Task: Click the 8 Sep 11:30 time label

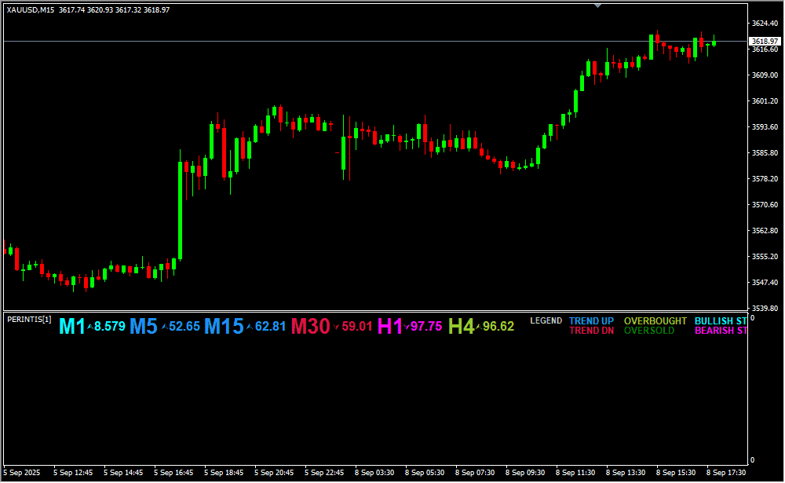Action: point(575,473)
